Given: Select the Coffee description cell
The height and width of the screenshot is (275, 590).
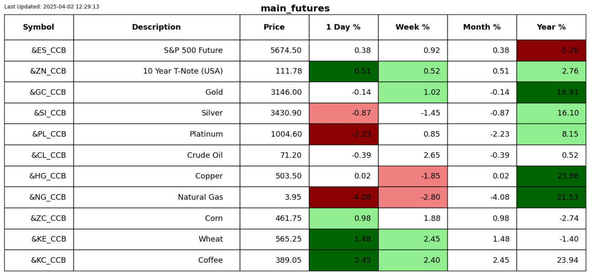Looking at the screenshot, I should coord(157,260).
